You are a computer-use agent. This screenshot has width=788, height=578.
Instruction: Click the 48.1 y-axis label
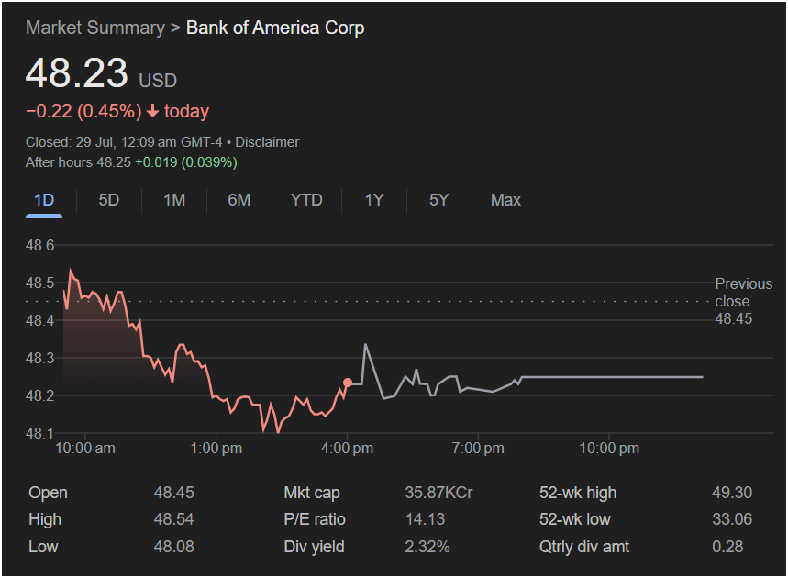pos(39,433)
